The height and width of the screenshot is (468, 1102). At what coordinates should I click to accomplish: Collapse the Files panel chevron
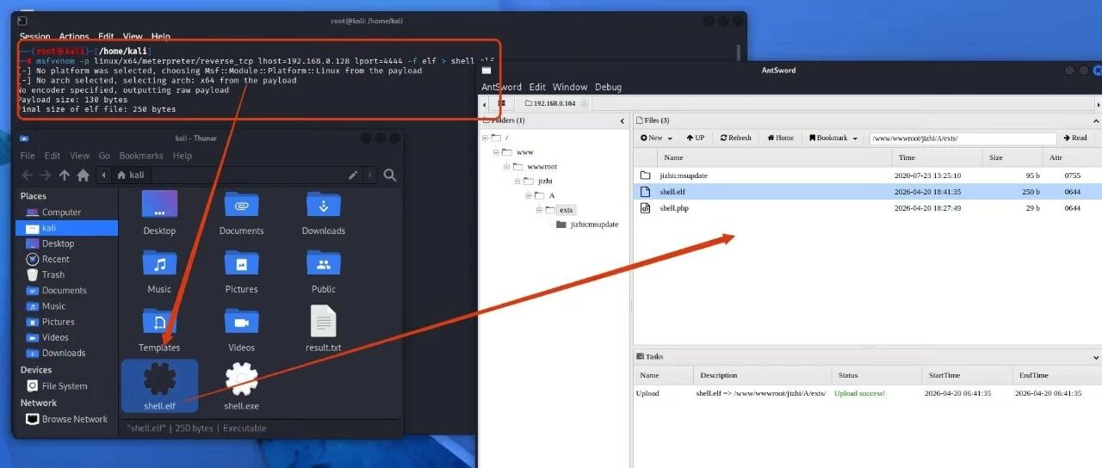(x=1097, y=120)
